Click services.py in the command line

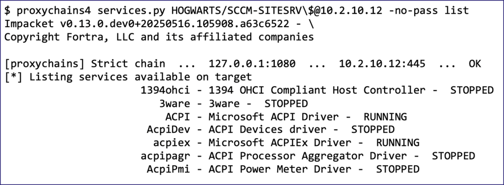click(x=131, y=11)
